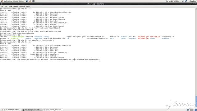
Task: Click the second workspace switcher square
Action: (x=191, y=110)
